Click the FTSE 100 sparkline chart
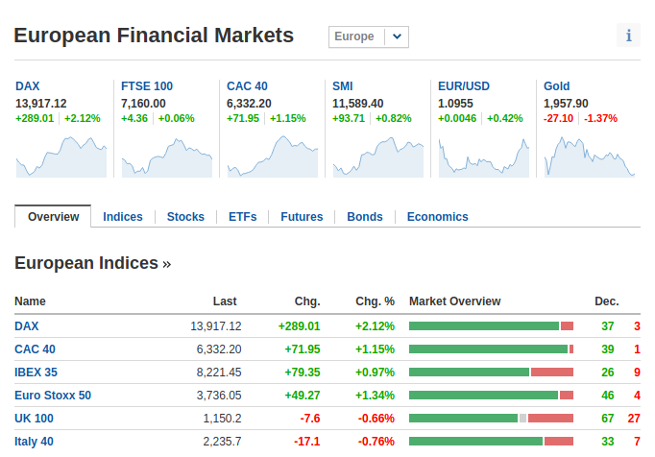 coord(167,157)
